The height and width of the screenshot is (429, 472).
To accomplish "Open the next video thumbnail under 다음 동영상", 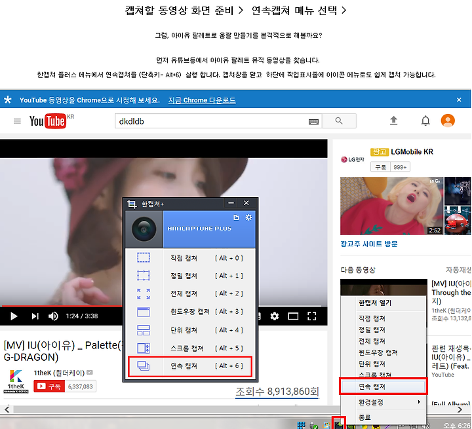I will (x=383, y=288).
